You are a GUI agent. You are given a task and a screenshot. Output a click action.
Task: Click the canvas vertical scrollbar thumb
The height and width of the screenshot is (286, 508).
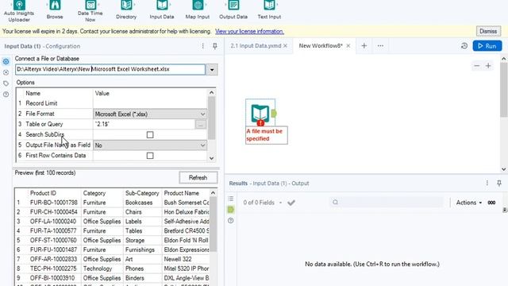(x=503, y=89)
